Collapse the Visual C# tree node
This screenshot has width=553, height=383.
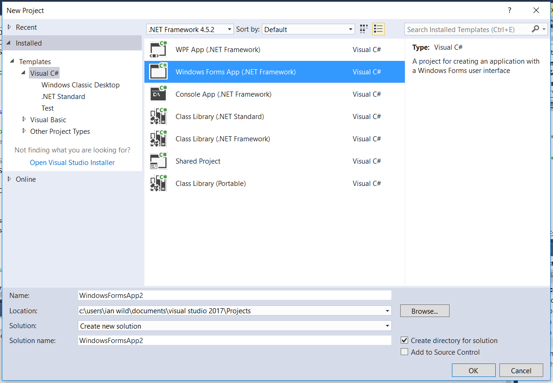tap(24, 73)
